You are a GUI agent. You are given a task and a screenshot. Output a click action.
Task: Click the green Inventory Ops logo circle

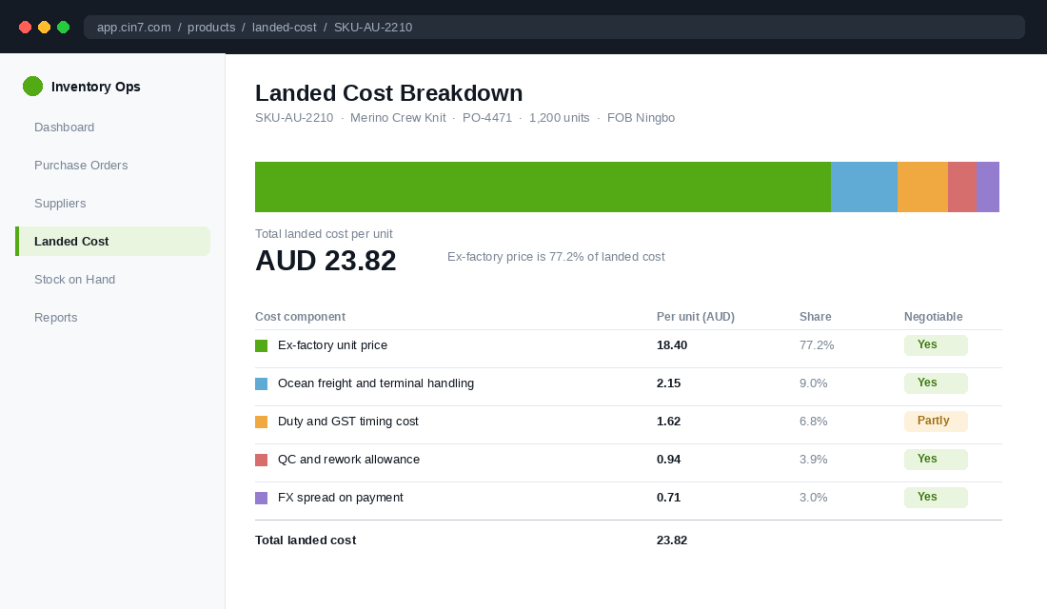[32, 87]
